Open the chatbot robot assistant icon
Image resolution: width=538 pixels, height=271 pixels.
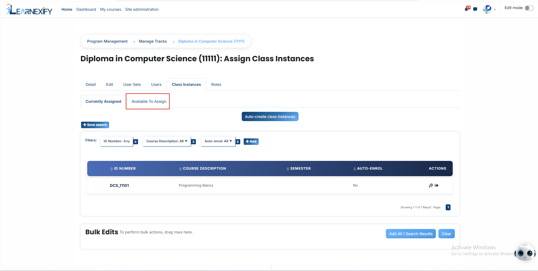525,252
